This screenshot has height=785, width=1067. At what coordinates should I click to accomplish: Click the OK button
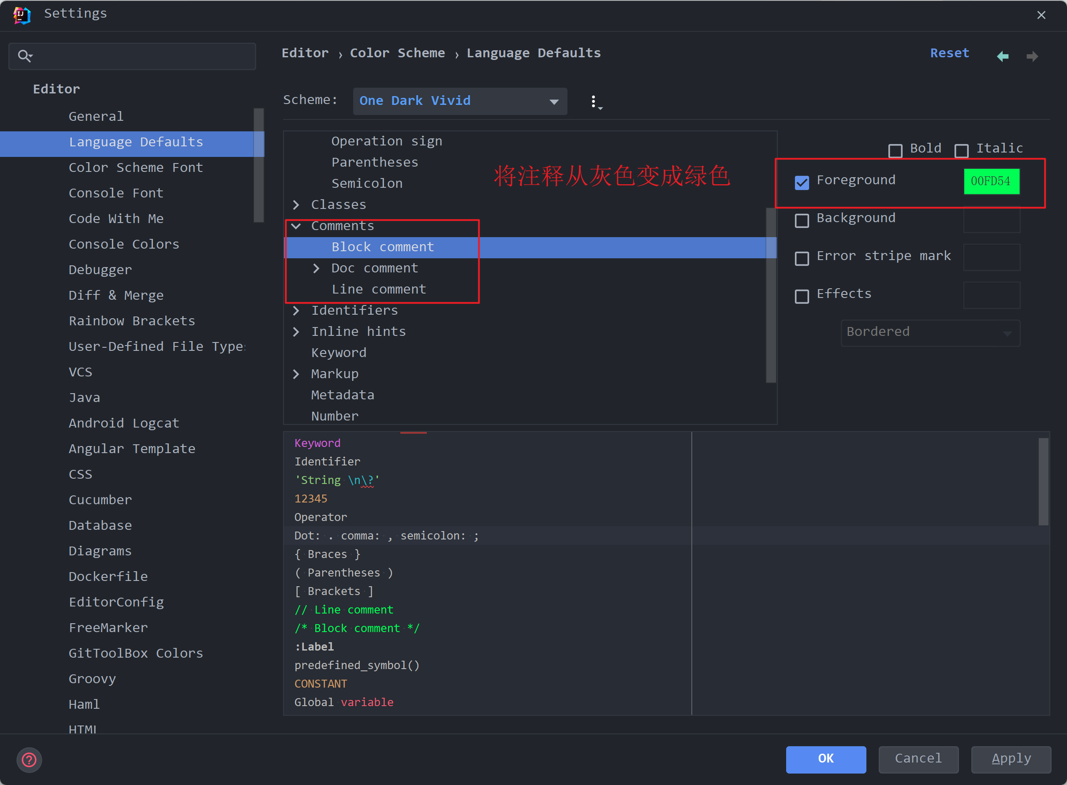[825, 759]
